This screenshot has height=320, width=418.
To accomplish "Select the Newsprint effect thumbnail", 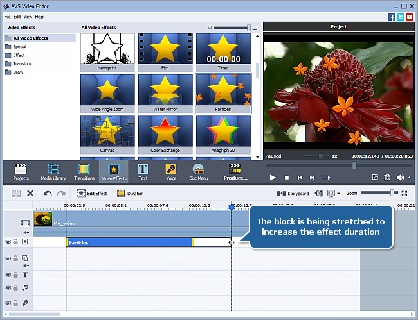I will coord(107,52).
